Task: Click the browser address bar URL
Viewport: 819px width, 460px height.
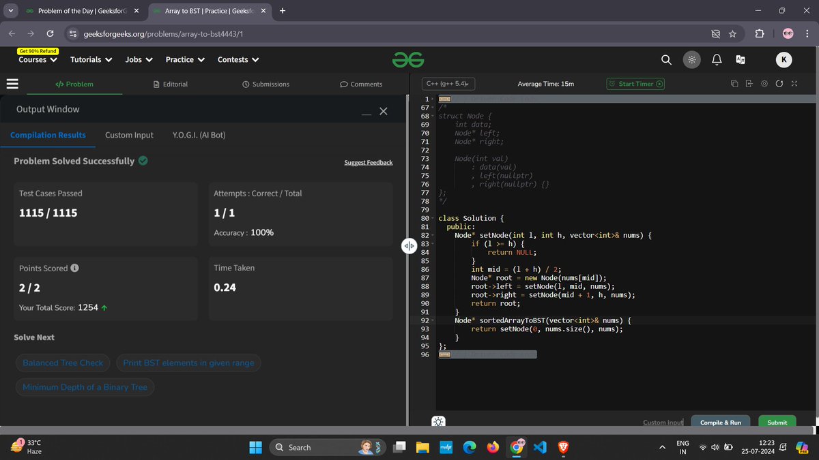Action: pyautogui.click(x=164, y=33)
